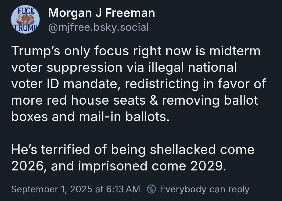Click the word 'redistricting' in the post
The width and height of the screenshot is (282, 201).
click(162, 84)
